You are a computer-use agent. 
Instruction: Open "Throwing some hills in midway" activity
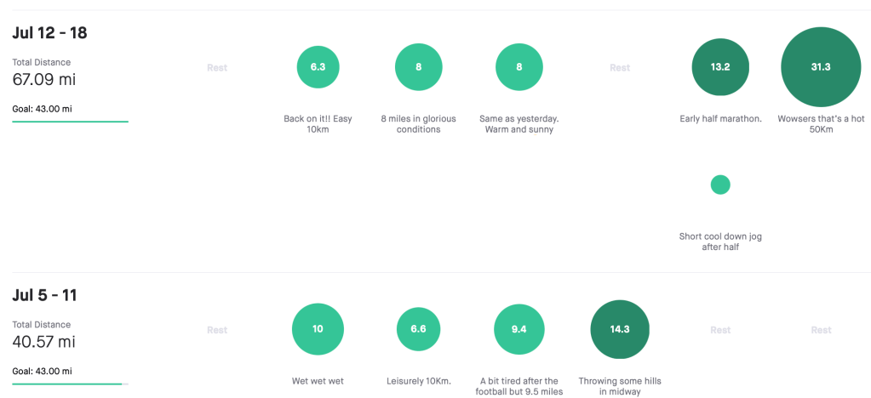620,386
